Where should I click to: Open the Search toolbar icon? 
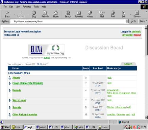68,14
